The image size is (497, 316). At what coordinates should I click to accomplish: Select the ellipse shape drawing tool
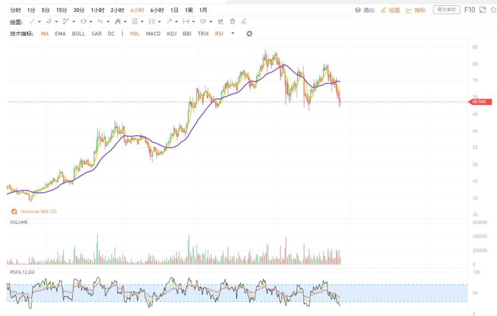83,21
